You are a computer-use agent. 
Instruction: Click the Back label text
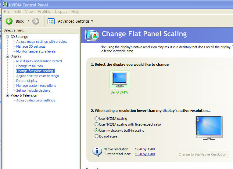click(20, 21)
